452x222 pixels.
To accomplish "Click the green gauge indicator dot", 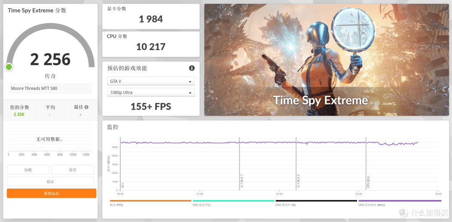I will (x=9, y=67).
